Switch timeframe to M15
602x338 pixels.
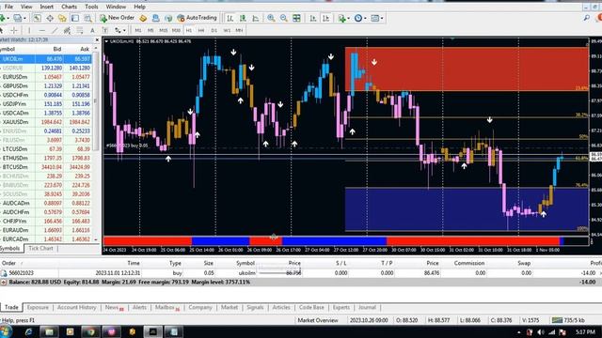click(x=163, y=30)
